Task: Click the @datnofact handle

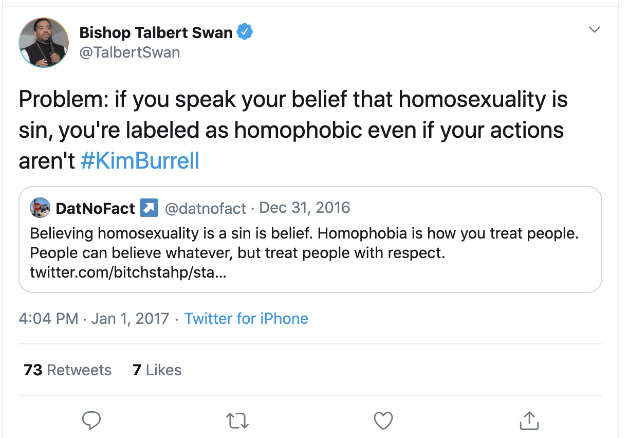Action: coord(205,208)
